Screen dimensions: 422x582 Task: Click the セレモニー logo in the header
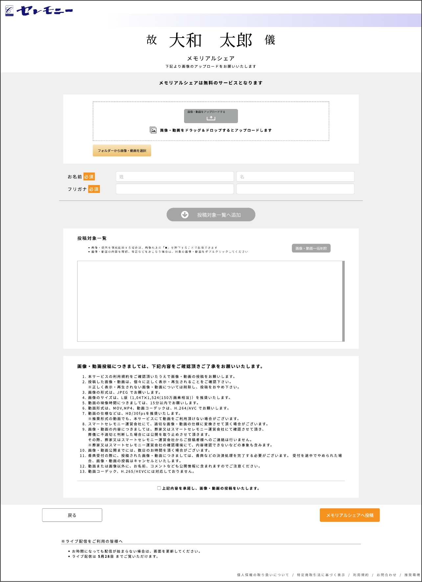pos(39,11)
